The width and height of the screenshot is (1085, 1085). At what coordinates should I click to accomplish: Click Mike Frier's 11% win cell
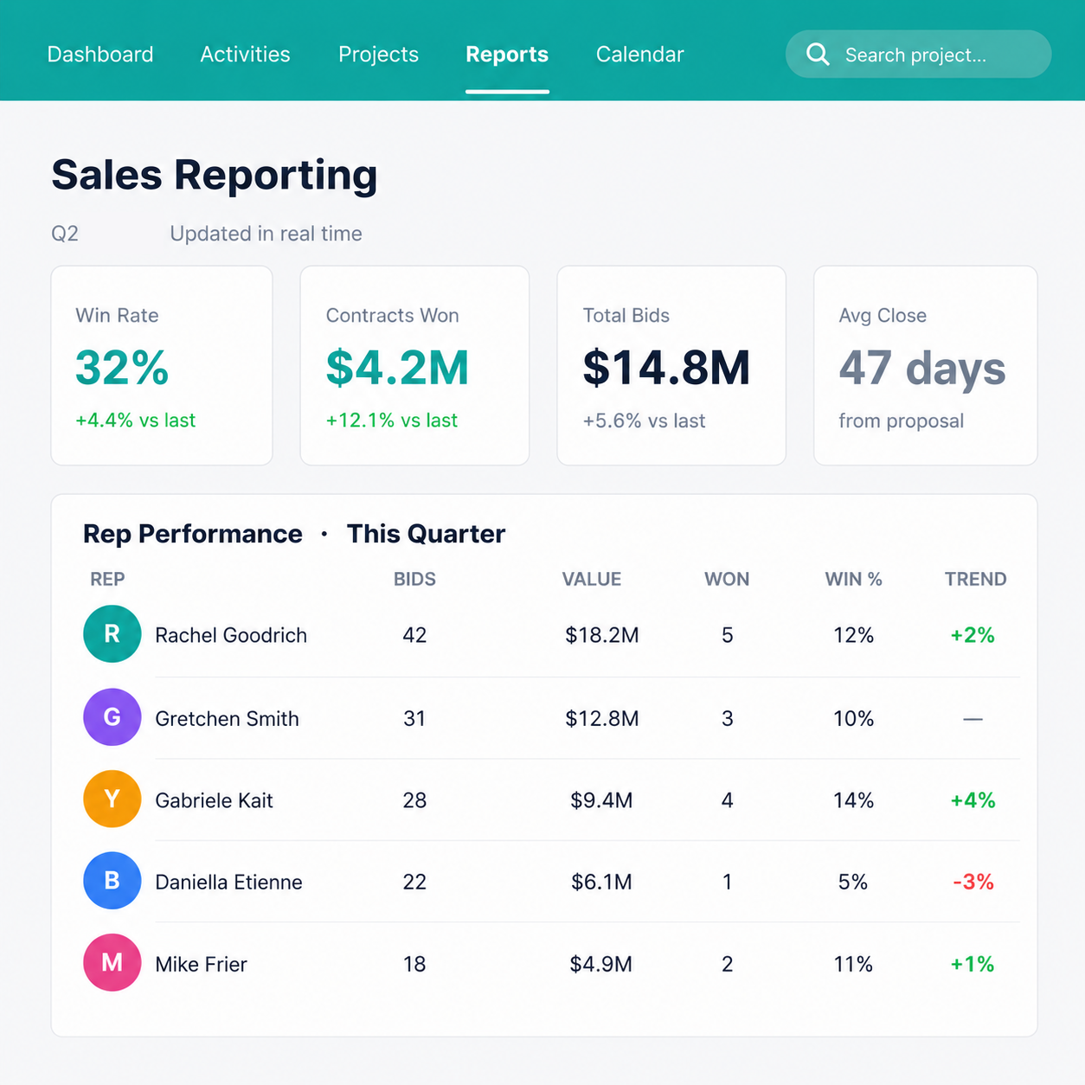click(x=853, y=964)
